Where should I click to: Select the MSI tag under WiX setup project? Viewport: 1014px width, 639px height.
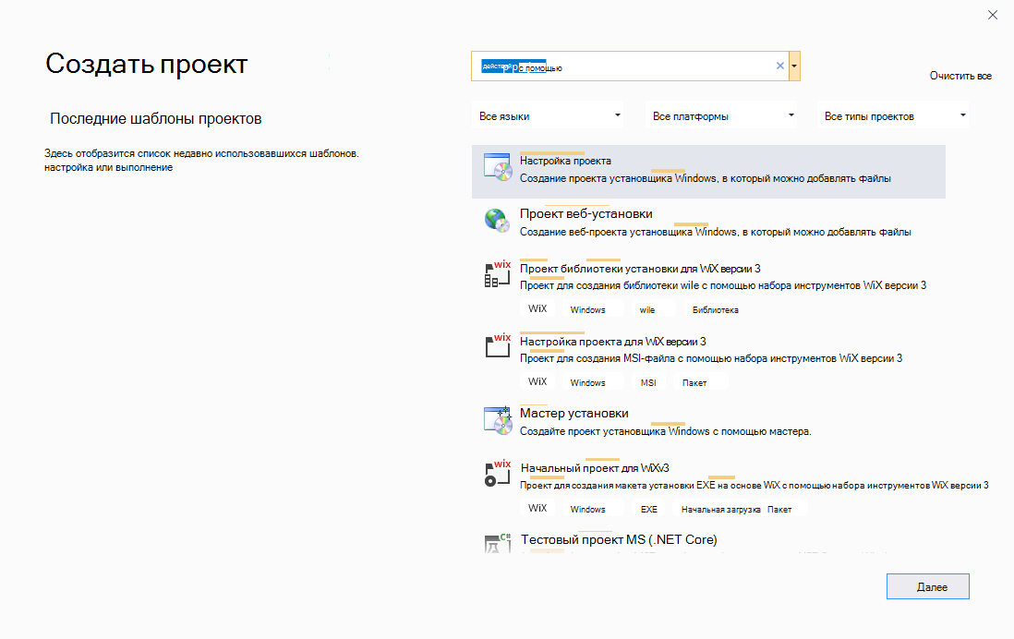pos(649,381)
